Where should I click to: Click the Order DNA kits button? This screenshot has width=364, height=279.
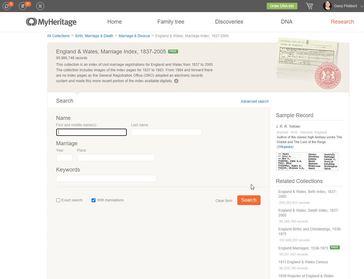point(282,6)
